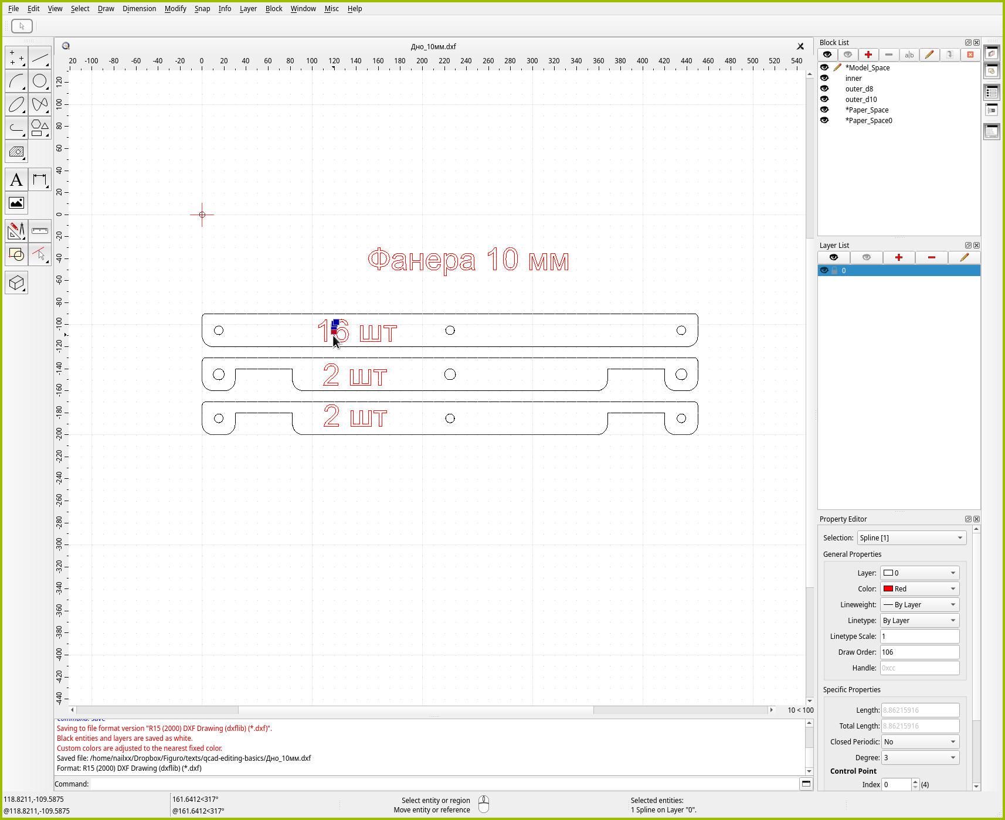Image resolution: width=1005 pixels, height=820 pixels.
Task: Open the Modify menu
Action: (175, 9)
